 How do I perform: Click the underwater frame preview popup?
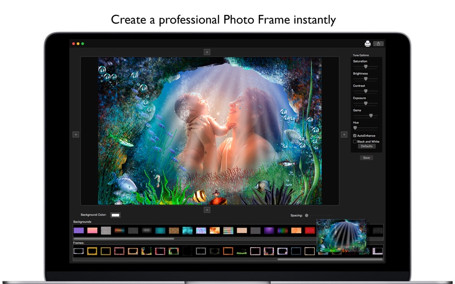pos(341,237)
